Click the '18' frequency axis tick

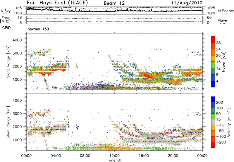coord(19,18)
